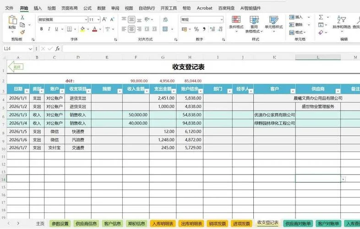Align text to the right
Viewport: 360px width, 229px height.
pyautogui.click(x=139, y=29)
